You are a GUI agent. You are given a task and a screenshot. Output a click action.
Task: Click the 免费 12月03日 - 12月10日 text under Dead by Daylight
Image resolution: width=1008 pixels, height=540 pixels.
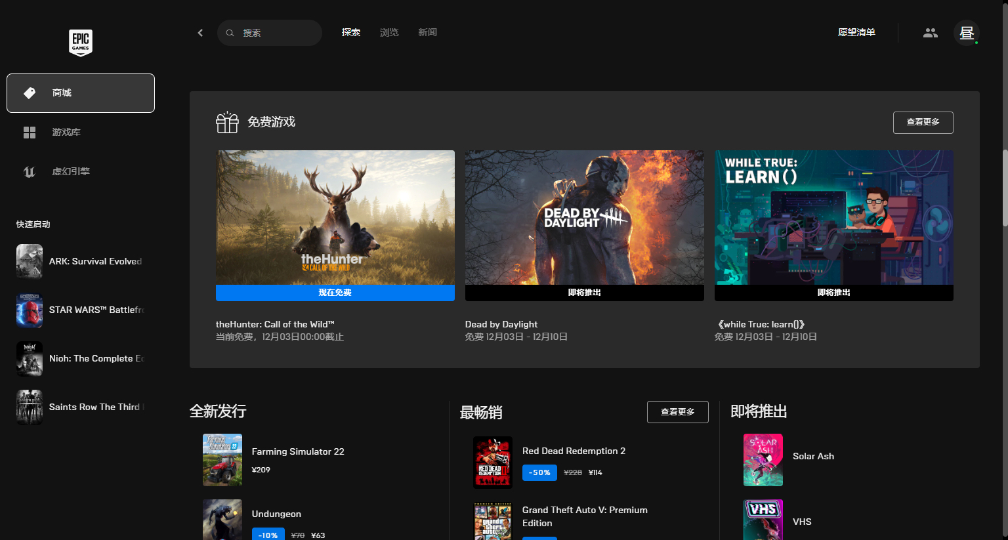coord(516,337)
